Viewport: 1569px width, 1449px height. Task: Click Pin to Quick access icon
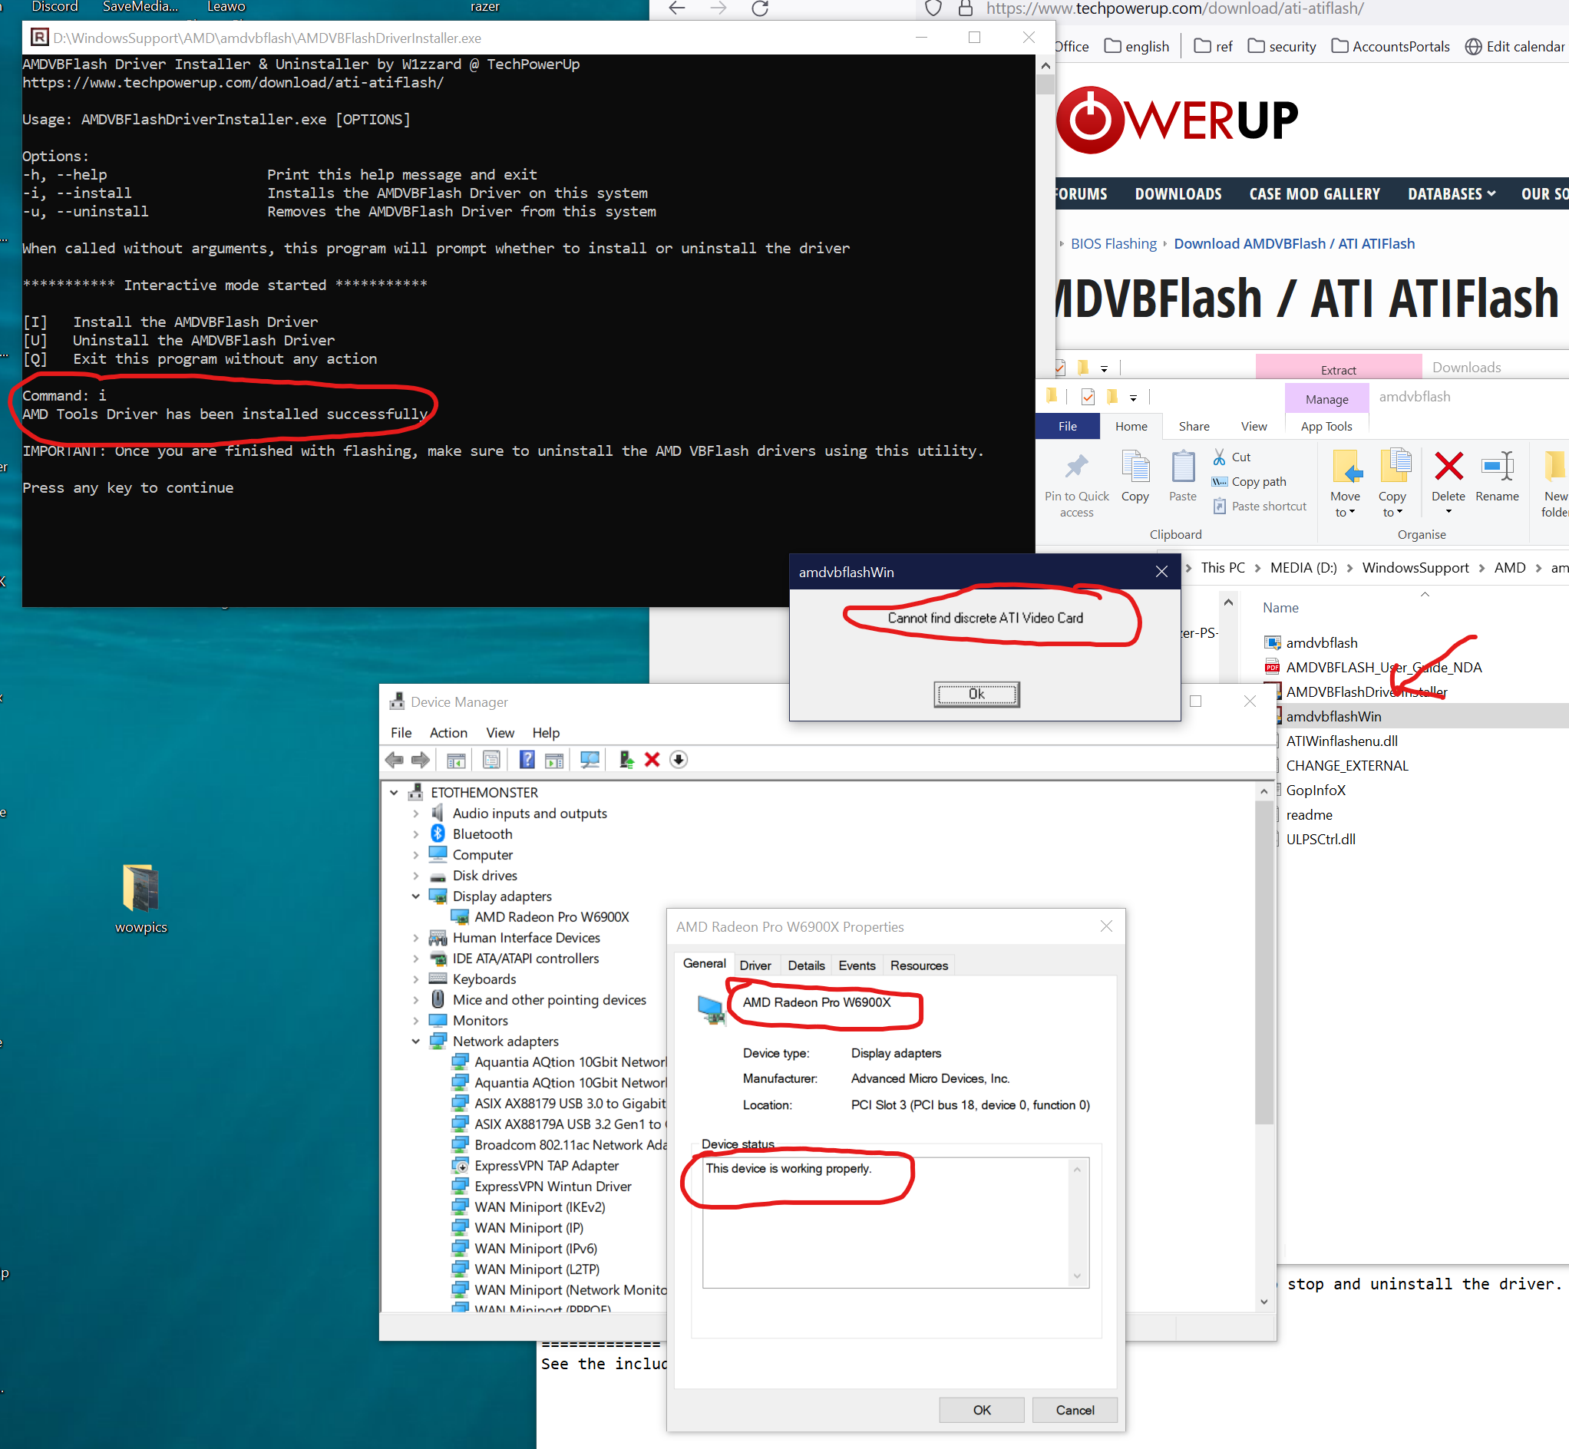click(1077, 467)
